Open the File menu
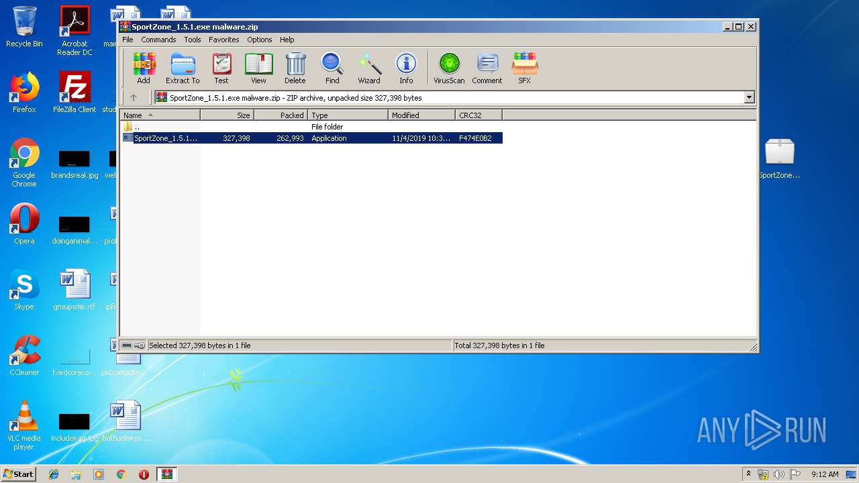 click(x=128, y=40)
